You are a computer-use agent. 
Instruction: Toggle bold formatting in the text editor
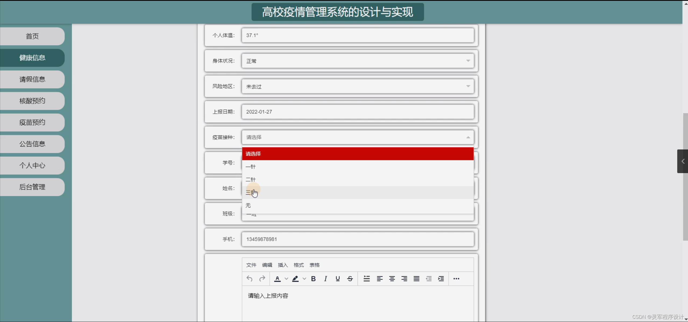pos(313,279)
